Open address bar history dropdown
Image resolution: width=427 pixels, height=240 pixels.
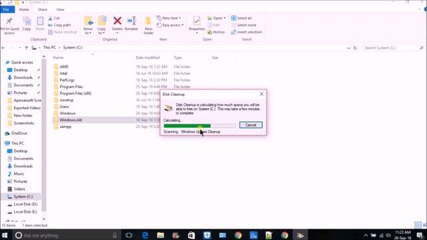click(x=348, y=48)
